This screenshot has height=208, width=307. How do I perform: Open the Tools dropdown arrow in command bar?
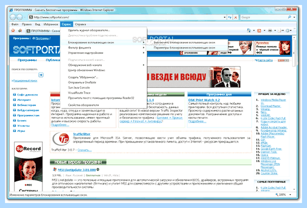[x=291, y=31]
